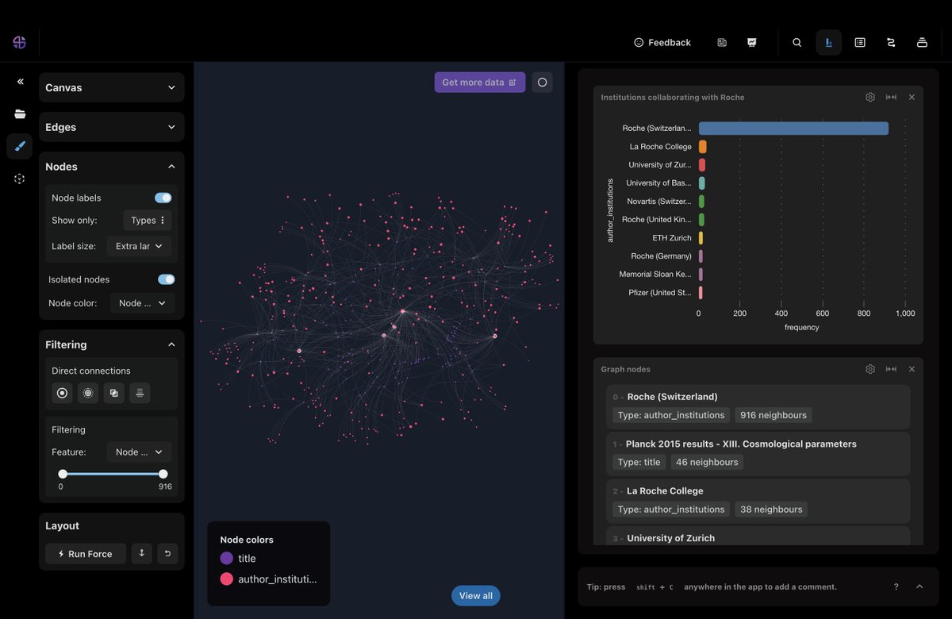
Task: Collapse the left sidebar with the double-chevron icon
Action: pyautogui.click(x=20, y=82)
